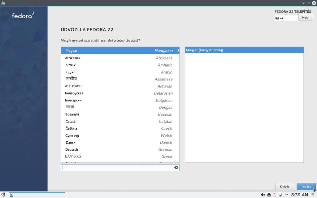The image size is (317, 198).
Task: Open the Help! button
Action: point(306,18)
